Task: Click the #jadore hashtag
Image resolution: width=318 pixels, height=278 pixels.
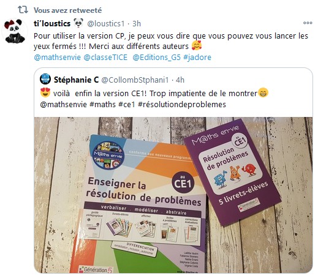Action: (x=197, y=58)
